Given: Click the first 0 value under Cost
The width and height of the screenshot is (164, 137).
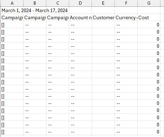Looking at the screenshot, I should (x=149, y=25).
